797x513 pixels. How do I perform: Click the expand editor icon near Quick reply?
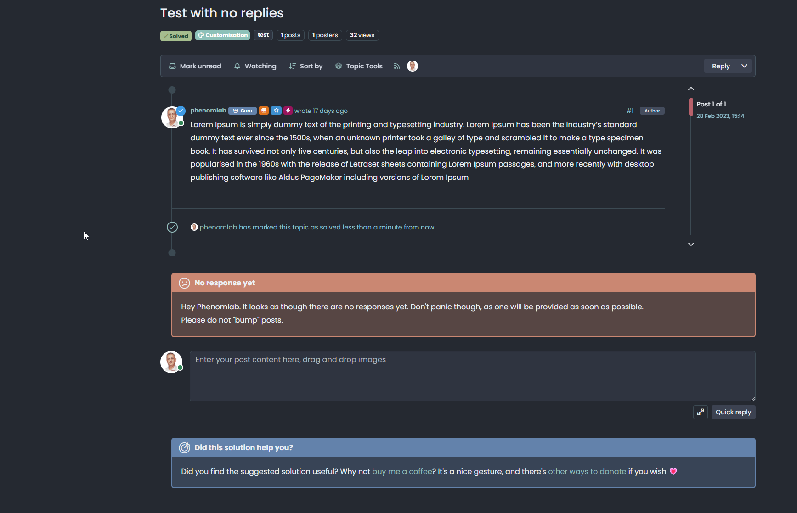coord(701,412)
